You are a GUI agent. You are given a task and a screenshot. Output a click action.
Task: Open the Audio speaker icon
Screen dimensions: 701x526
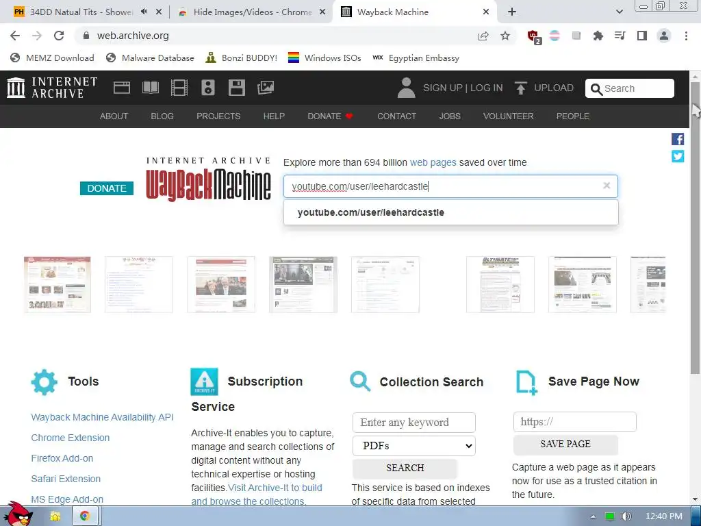[208, 88]
